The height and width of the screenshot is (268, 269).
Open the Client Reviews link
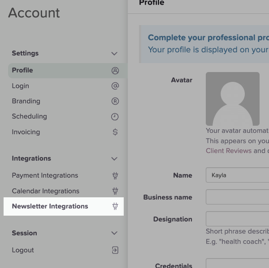228,151
